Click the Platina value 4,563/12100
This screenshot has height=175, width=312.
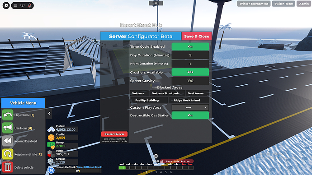[66, 129]
